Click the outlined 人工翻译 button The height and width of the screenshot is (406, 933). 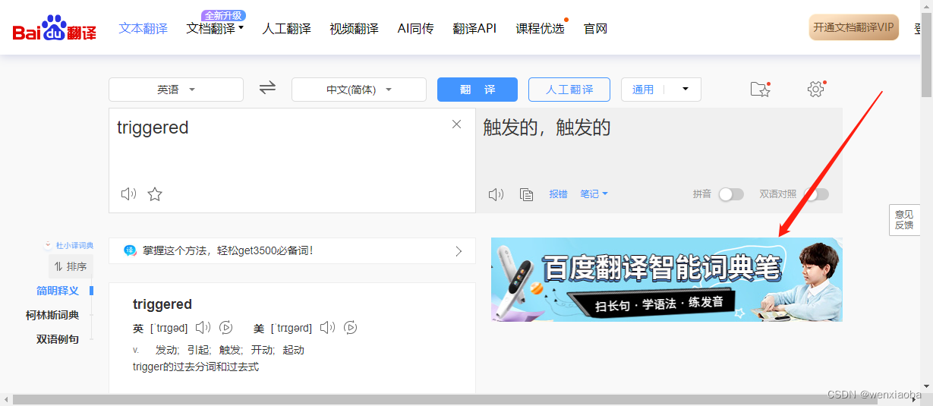(570, 90)
